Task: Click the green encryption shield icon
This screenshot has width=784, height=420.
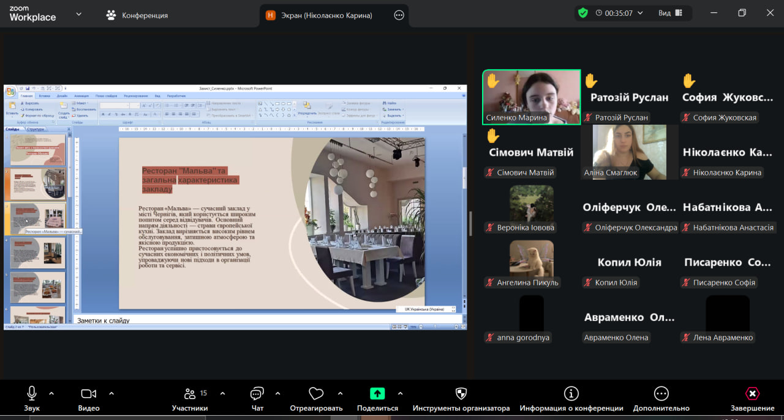Action: (x=582, y=13)
